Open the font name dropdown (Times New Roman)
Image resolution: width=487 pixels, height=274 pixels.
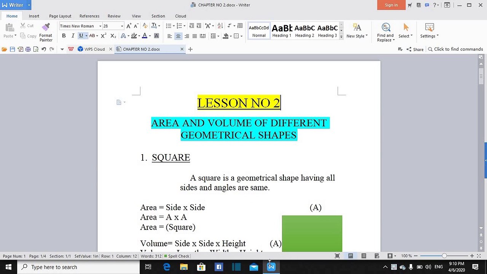click(x=100, y=26)
